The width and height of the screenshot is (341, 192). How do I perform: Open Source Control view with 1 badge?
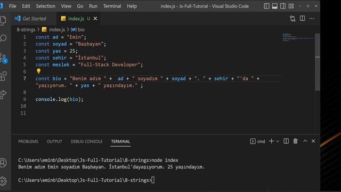4,58
